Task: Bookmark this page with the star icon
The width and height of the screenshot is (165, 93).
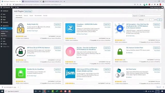Action: (140, 5)
